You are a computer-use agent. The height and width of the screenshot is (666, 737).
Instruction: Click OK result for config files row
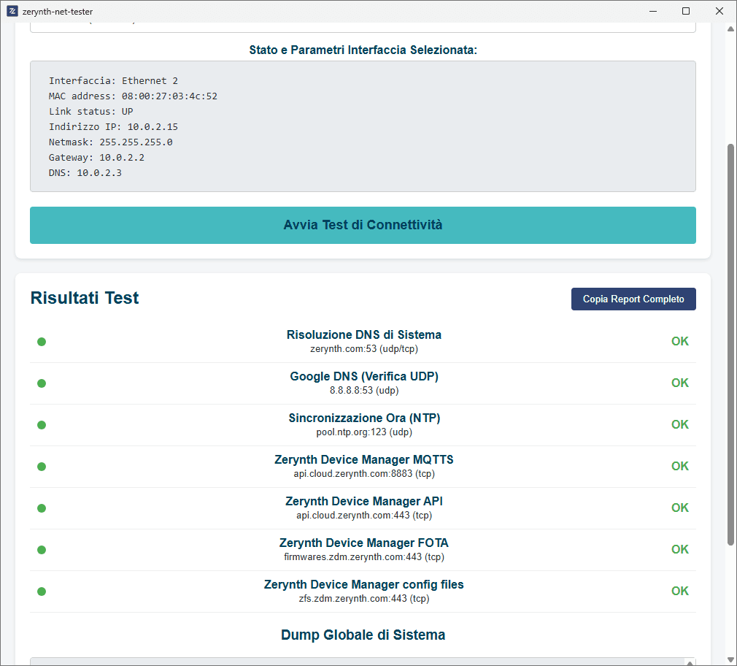click(679, 592)
